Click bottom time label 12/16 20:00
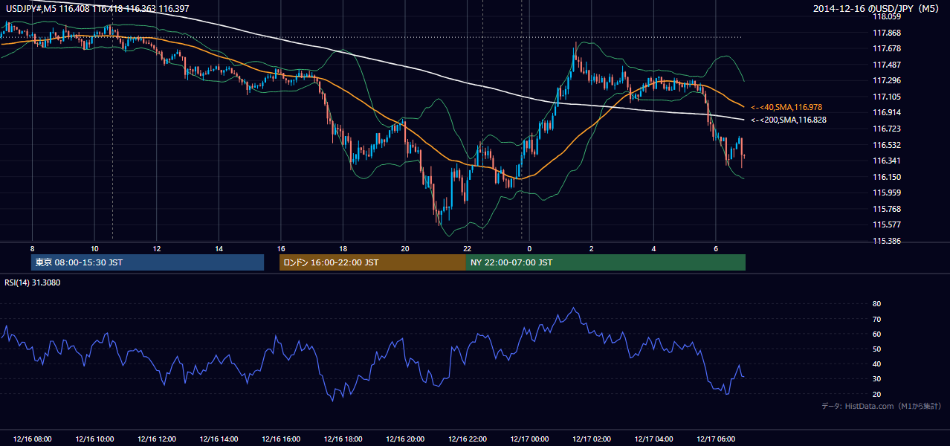950x446 pixels. pyautogui.click(x=405, y=439)
